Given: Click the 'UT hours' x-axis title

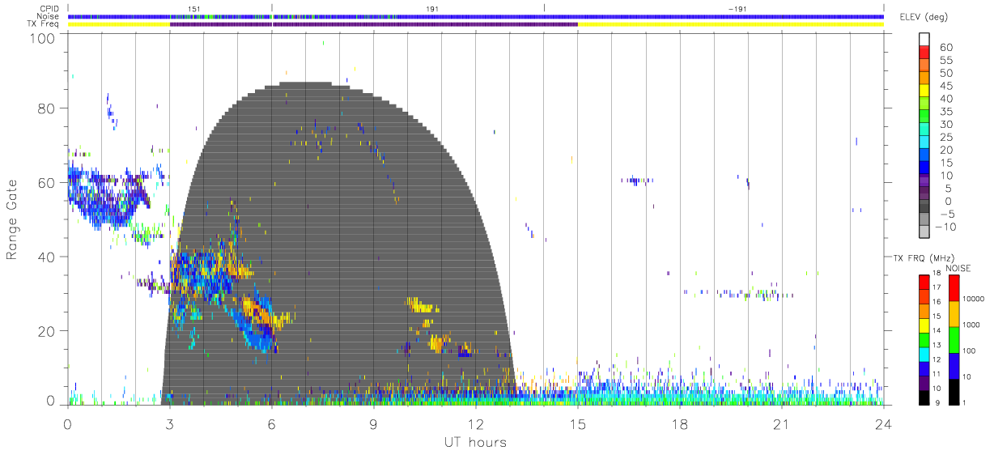Looking at the screenshot, I should point(474,443).
